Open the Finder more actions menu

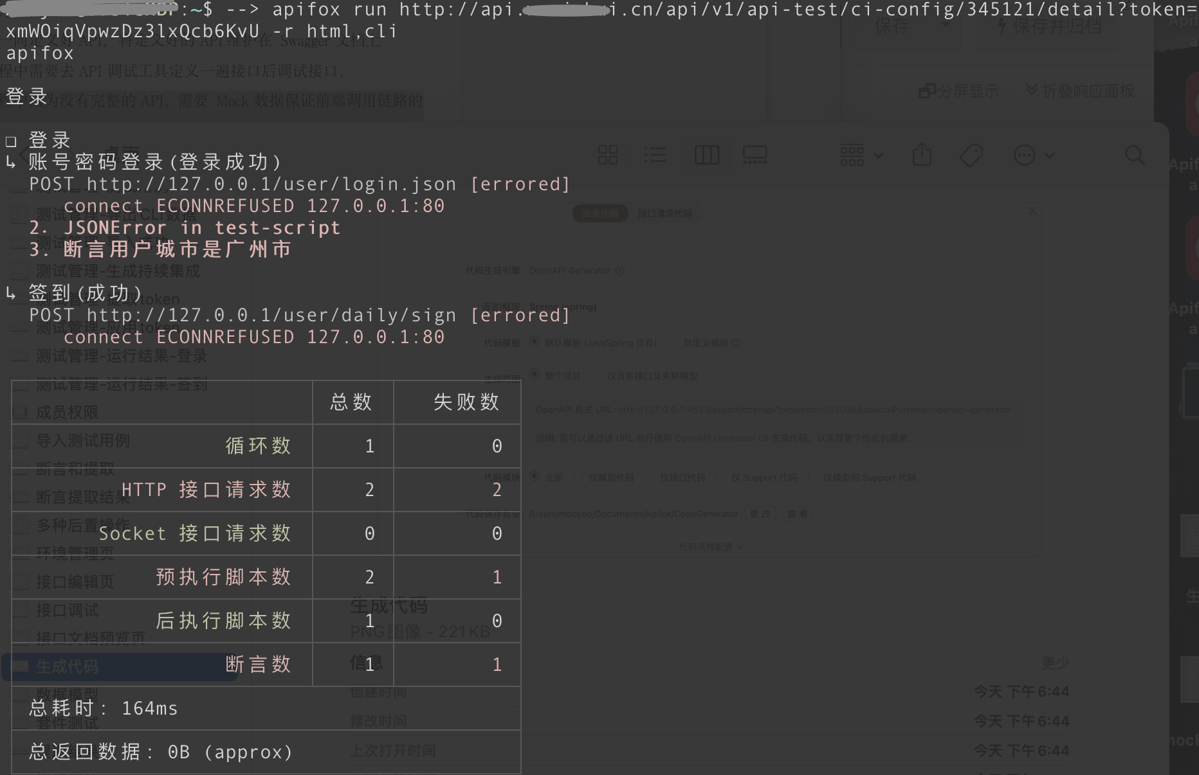tap(1034, 155)
